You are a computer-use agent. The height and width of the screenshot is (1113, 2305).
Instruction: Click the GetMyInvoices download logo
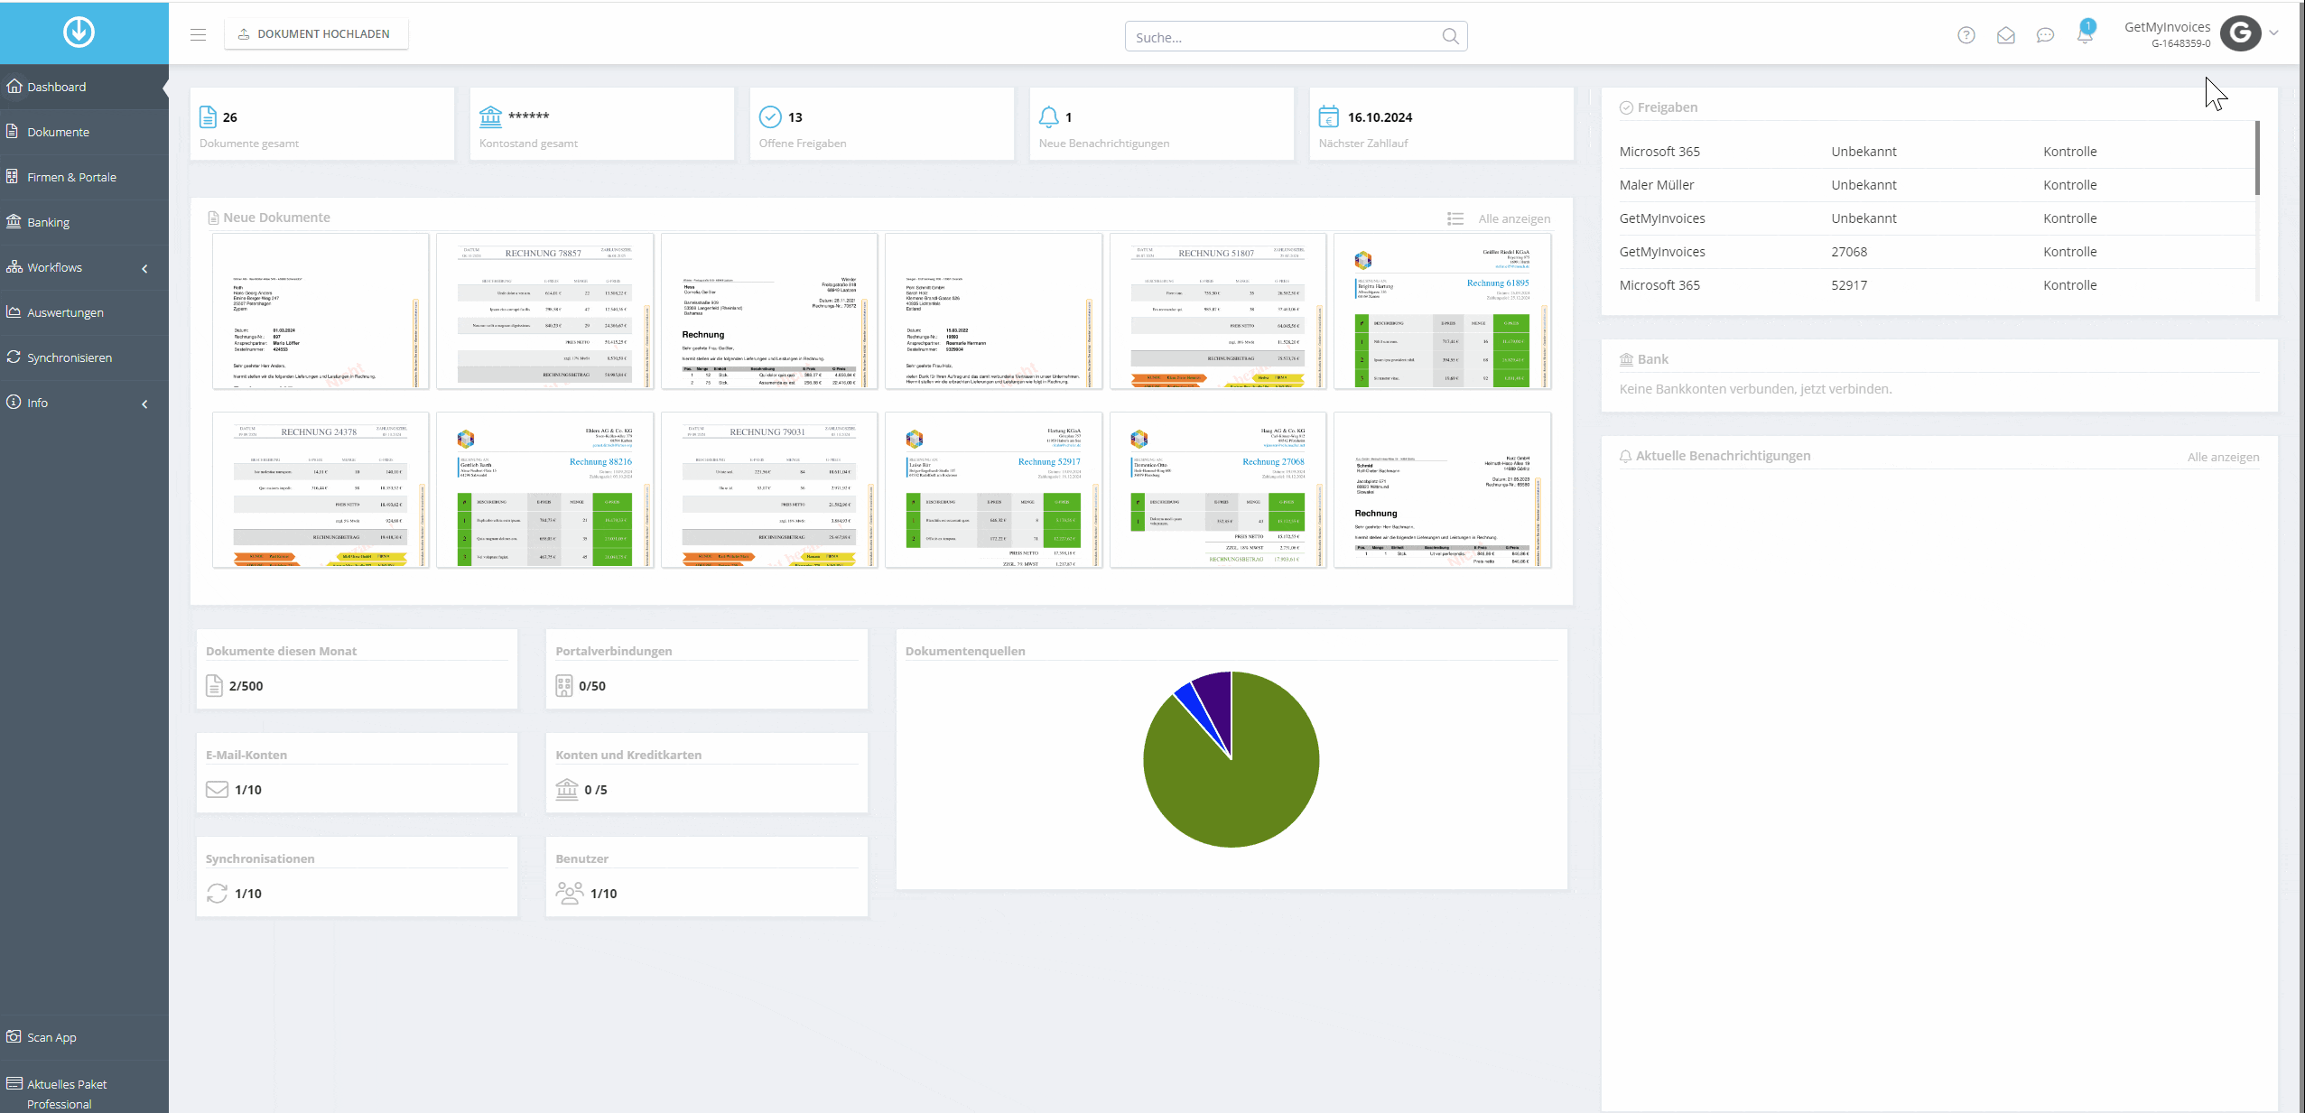tap(79, 32)
